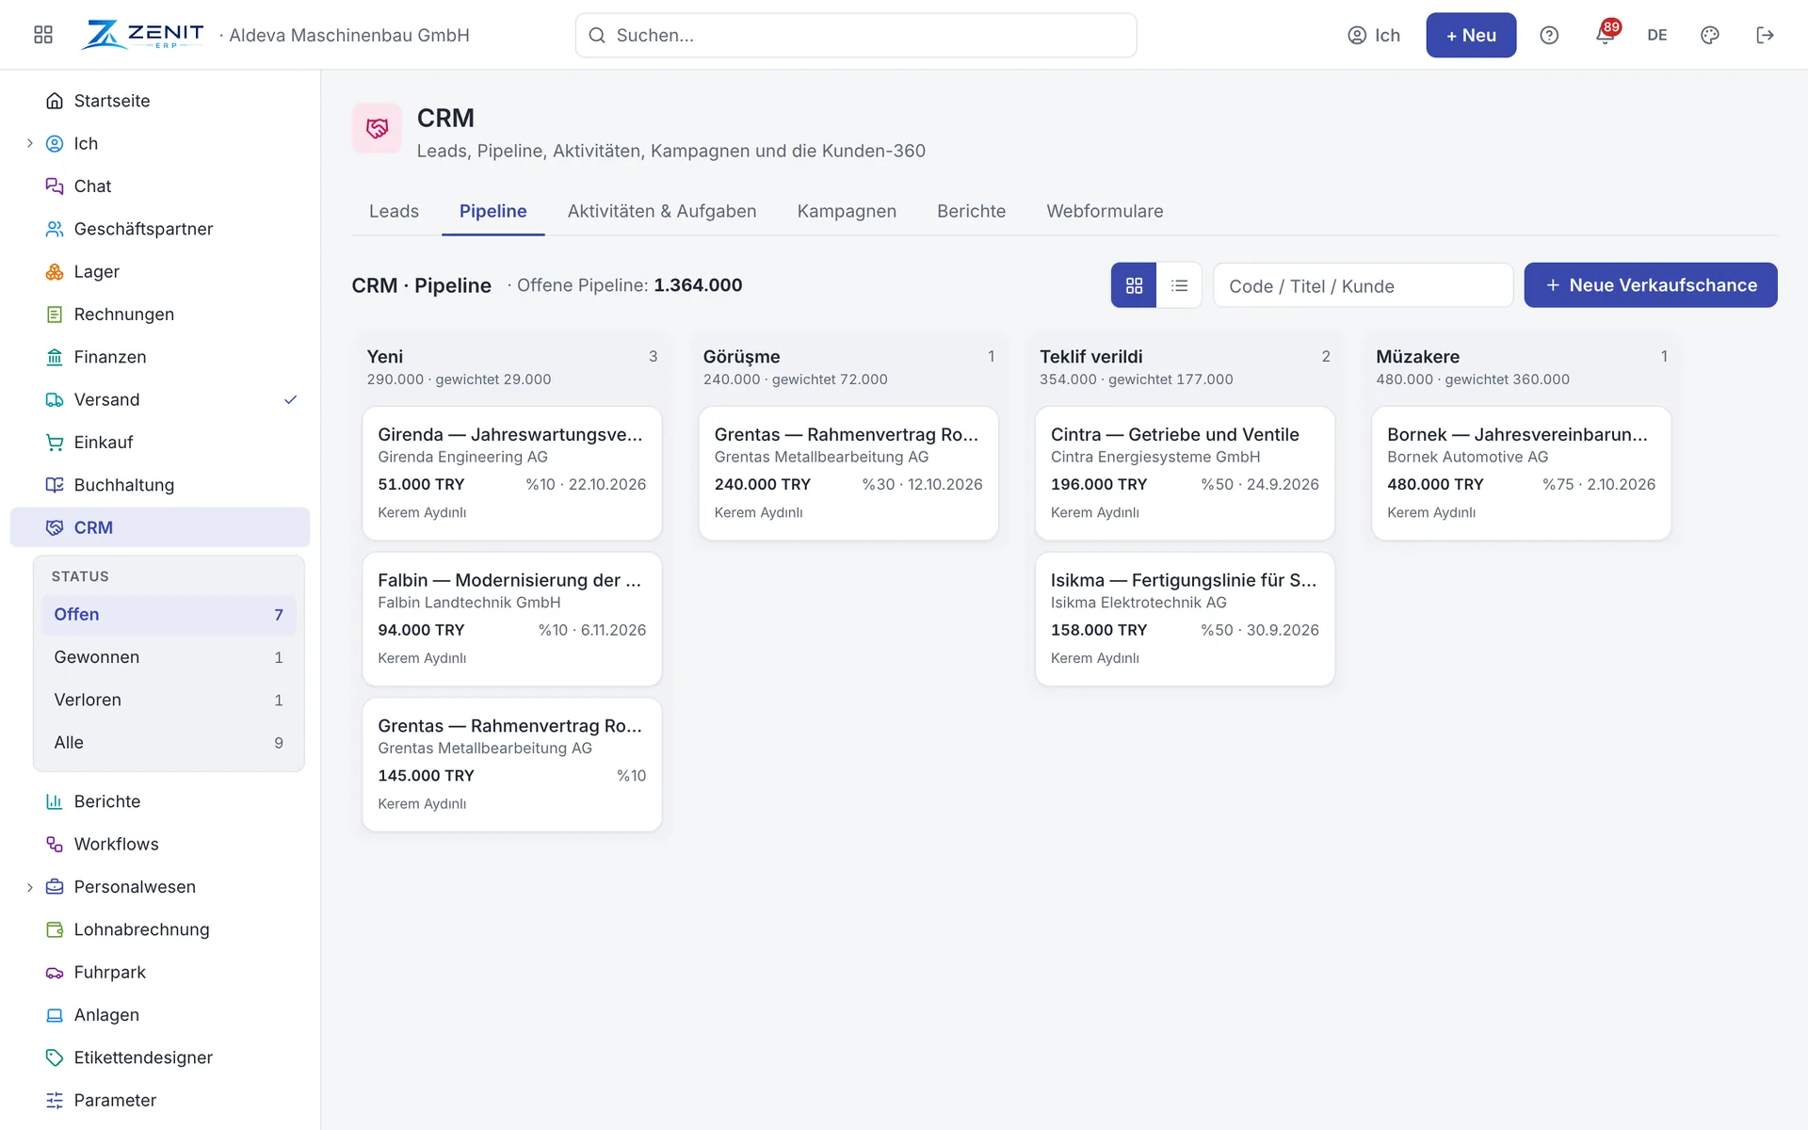This screenshot has width=1808, height=1130.
Task: Go to Geschäftspartner module
Action: [x=160, y=229]
